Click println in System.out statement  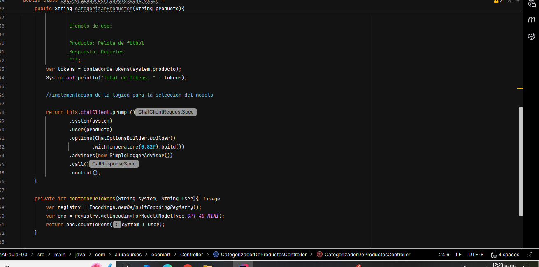[88, 77]
